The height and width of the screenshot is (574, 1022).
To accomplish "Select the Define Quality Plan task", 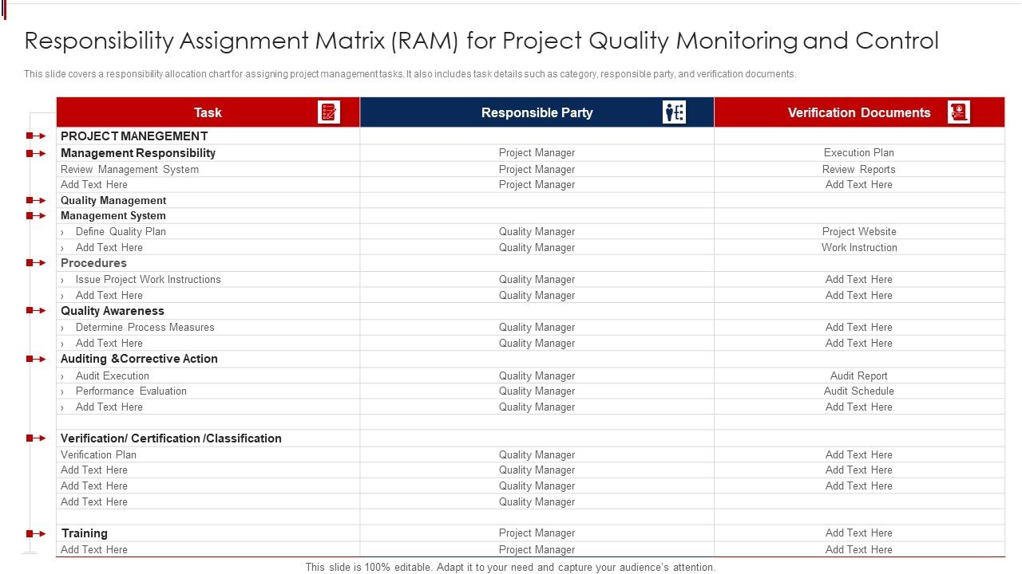I will pyautogui.click(x=121, y=231).
